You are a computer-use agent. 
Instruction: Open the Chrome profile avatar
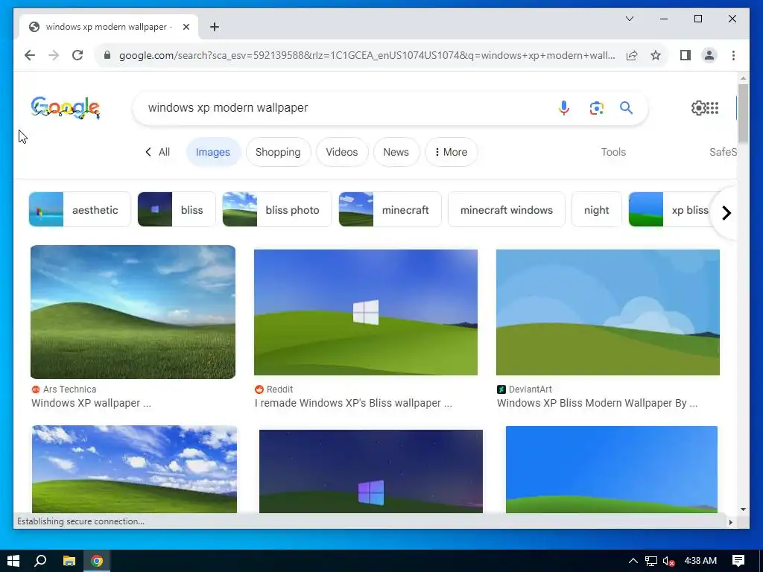(x=709, y=55)
